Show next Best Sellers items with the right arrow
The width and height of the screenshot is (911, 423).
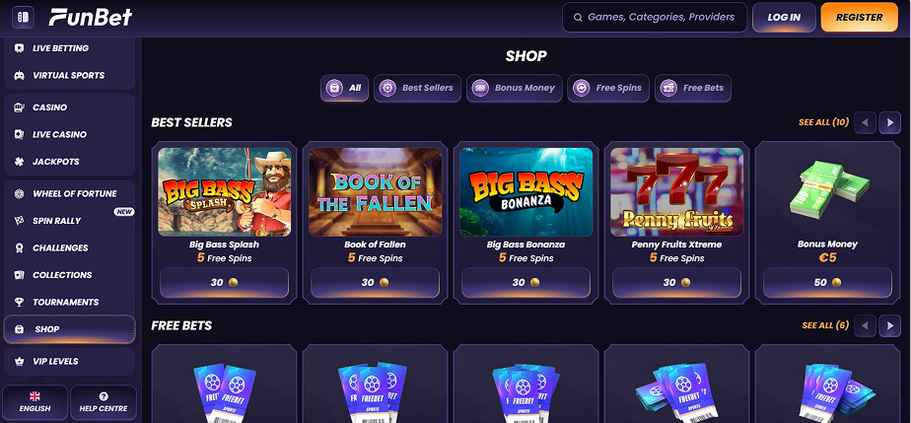pyautogui.click(x=889, y=122)
